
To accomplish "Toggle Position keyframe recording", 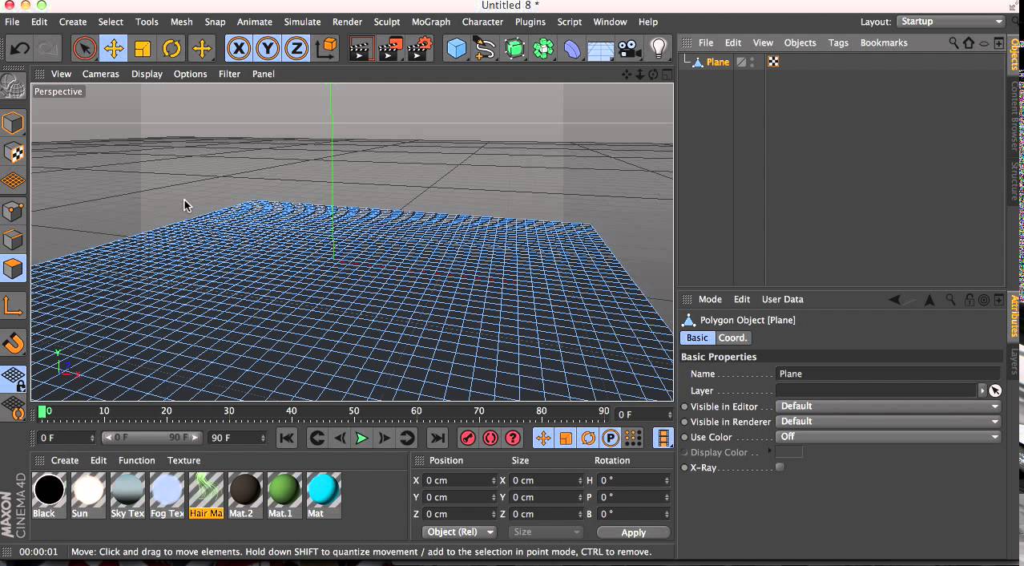I will (x=543, y=438).
